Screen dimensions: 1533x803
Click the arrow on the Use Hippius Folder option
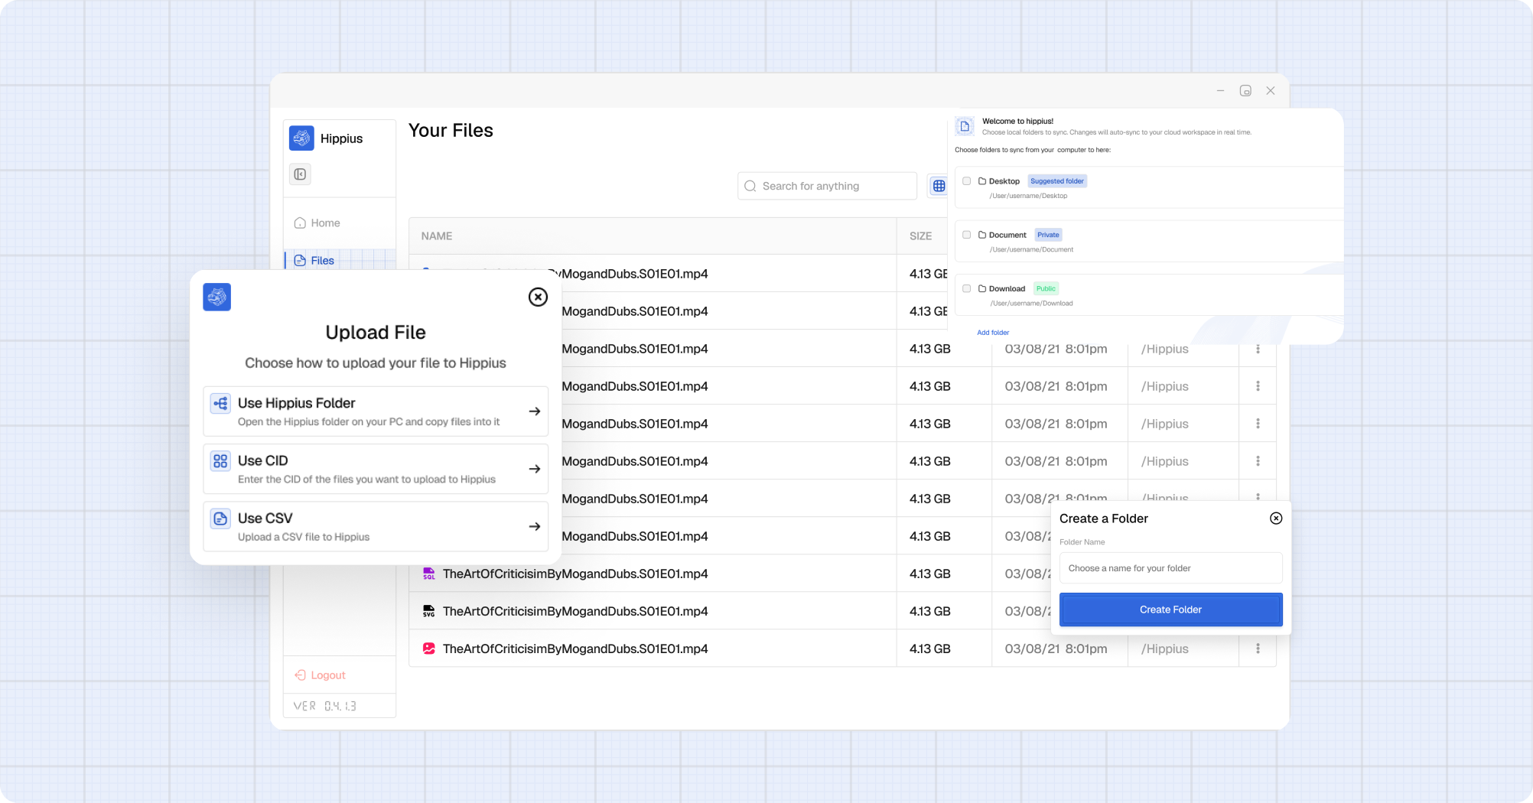pyautogui.click(x=535, y=411)
